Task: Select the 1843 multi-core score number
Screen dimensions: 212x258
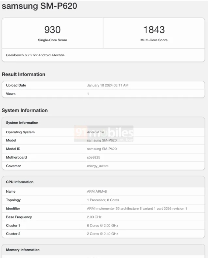Action: [154, 30]
